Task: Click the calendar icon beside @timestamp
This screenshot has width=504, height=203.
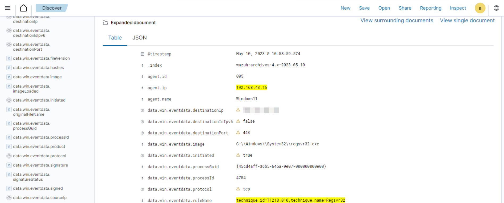Action: (142, 54)
